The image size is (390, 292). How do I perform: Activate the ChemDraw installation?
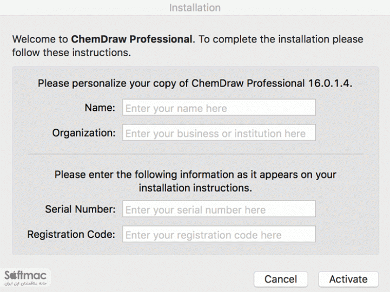(x=348, y=279)
